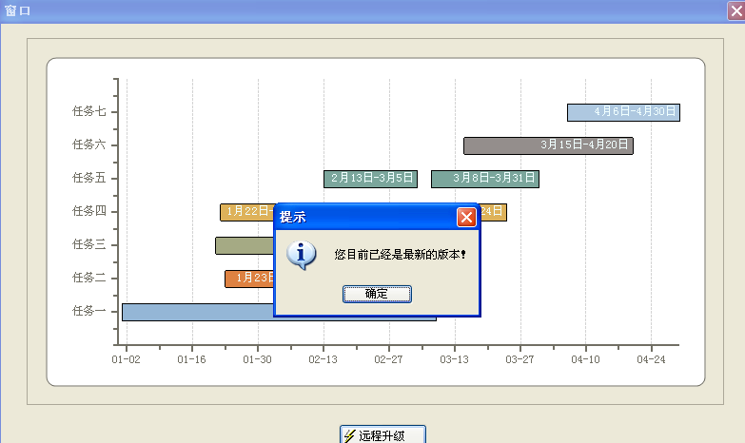
Task: Select the gray 3月15日-4月20日 task bar
Action: pos(548,145)
